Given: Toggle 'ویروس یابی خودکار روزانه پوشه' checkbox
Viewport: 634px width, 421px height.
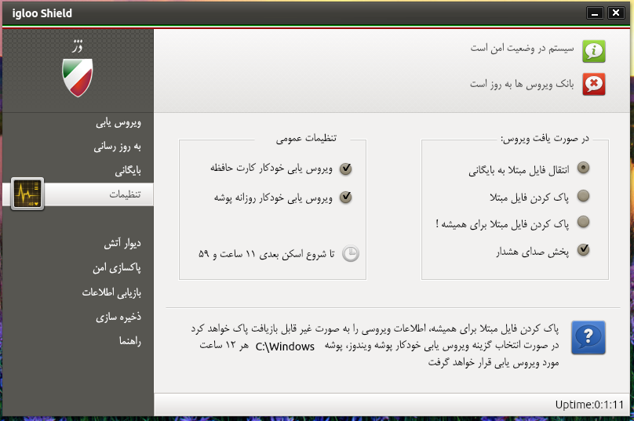Looking at the screenshot, I should tap(345, 197).
